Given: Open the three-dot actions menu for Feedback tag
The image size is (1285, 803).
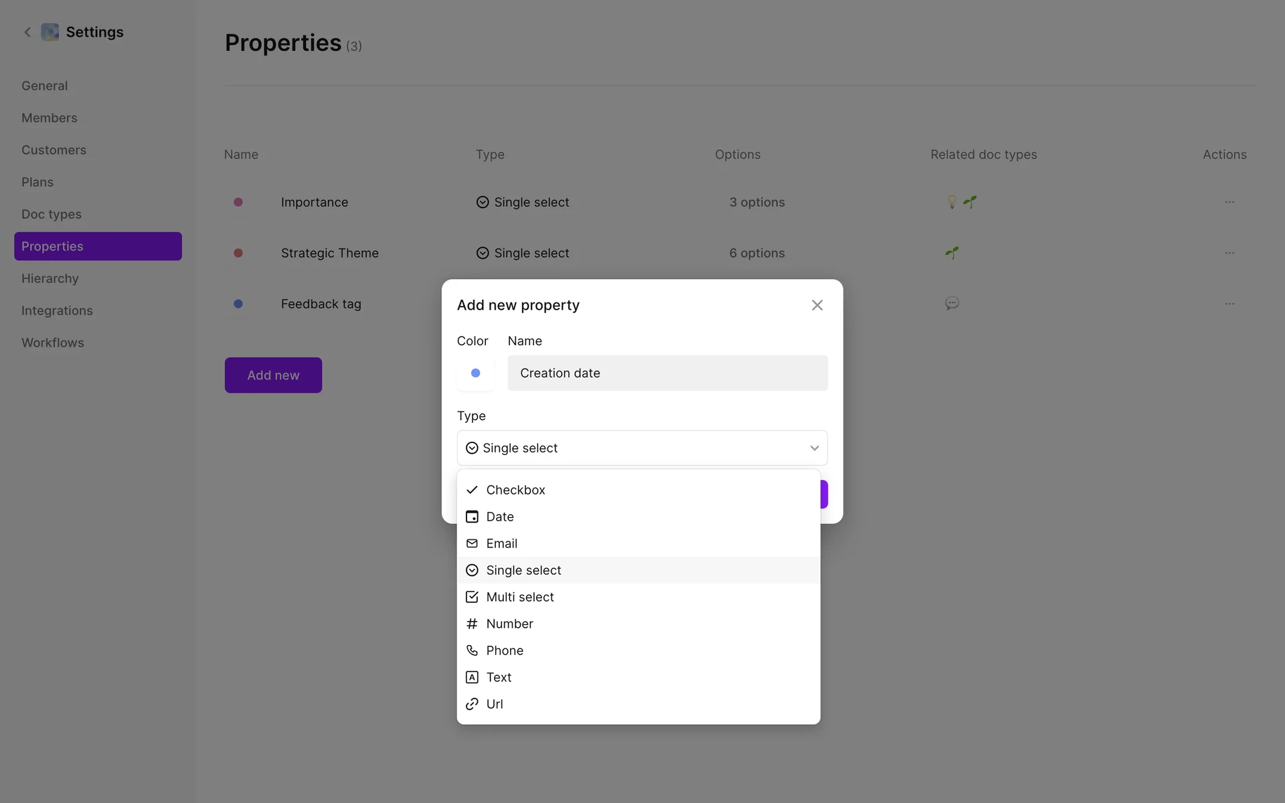Looking at the screenshot, I should 1229,304.
